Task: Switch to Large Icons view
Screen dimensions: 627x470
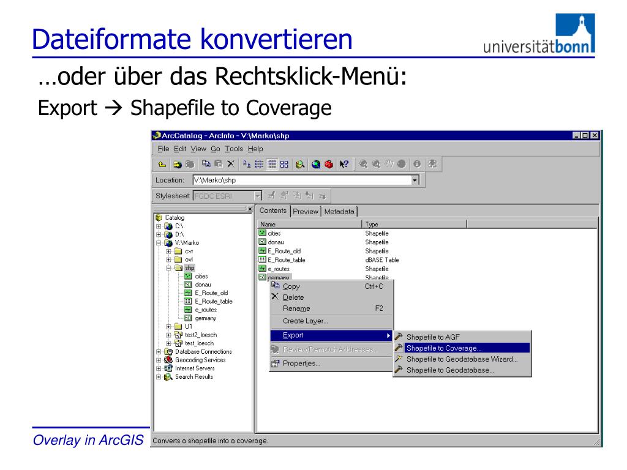Action: (x=247, y=164)
